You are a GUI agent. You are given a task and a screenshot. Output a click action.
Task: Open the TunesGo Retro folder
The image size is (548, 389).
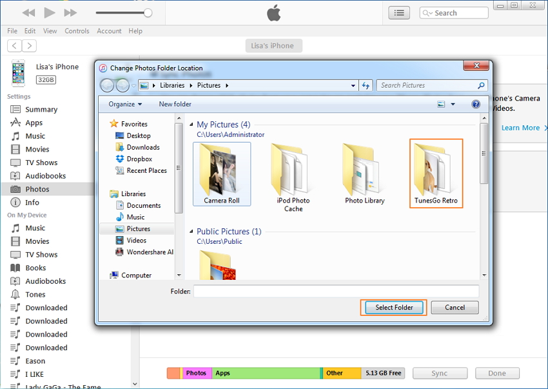(x=436, y=173)
